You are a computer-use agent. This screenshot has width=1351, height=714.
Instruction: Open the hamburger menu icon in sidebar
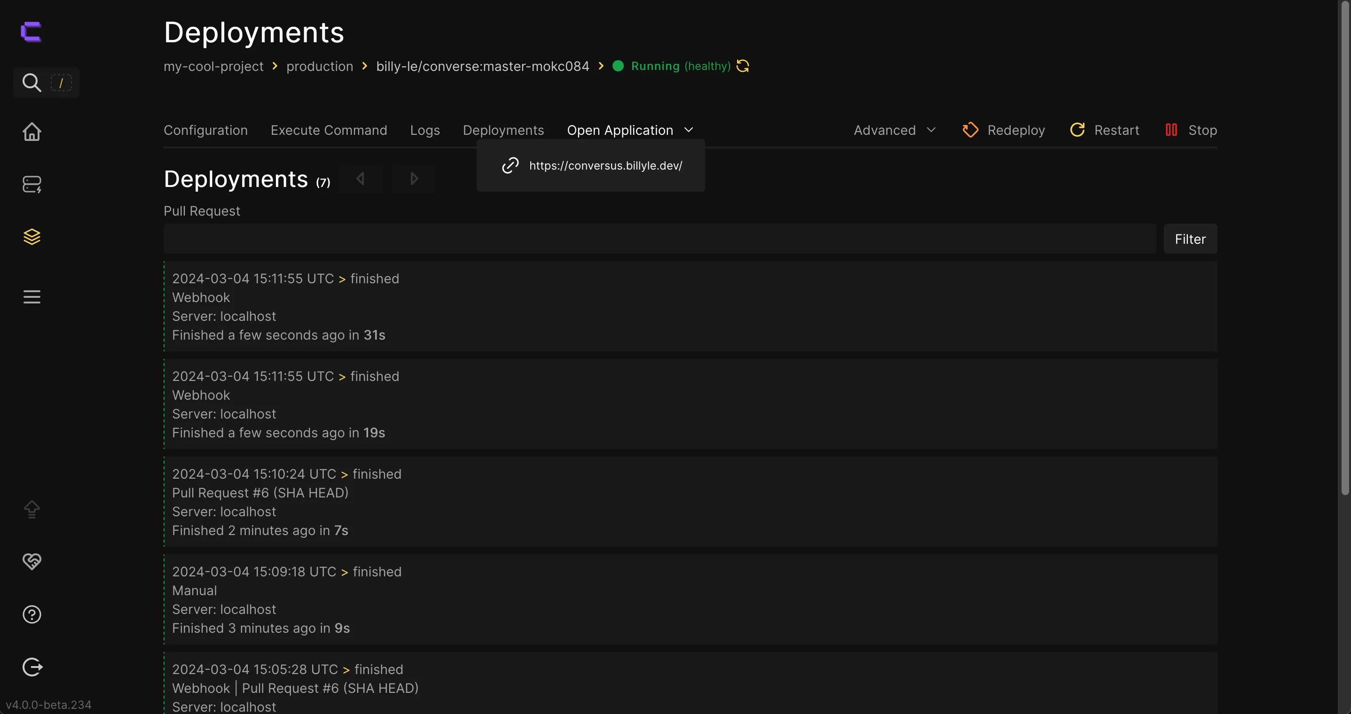click(x=31, y=297)
